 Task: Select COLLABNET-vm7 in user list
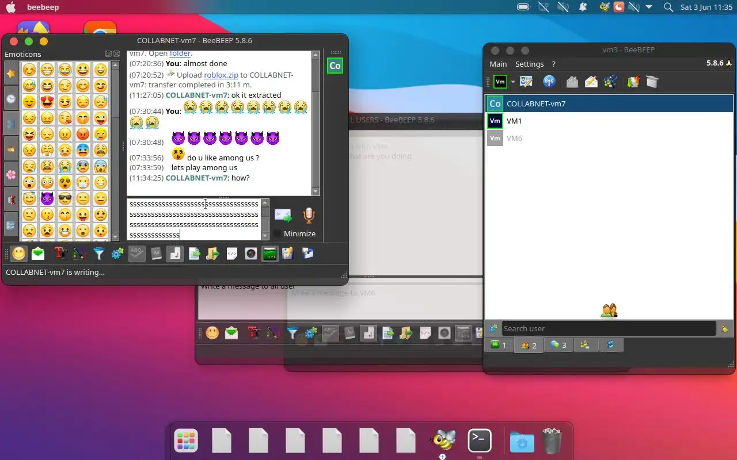(x=609, y=103)
